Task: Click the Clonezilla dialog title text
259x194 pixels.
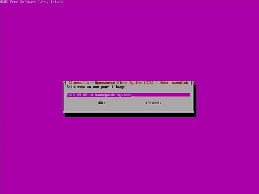Action: [x=128, y=83]
